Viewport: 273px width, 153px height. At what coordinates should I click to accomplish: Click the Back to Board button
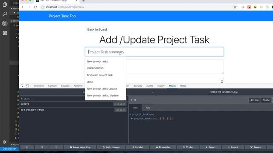tap(97, 29)
